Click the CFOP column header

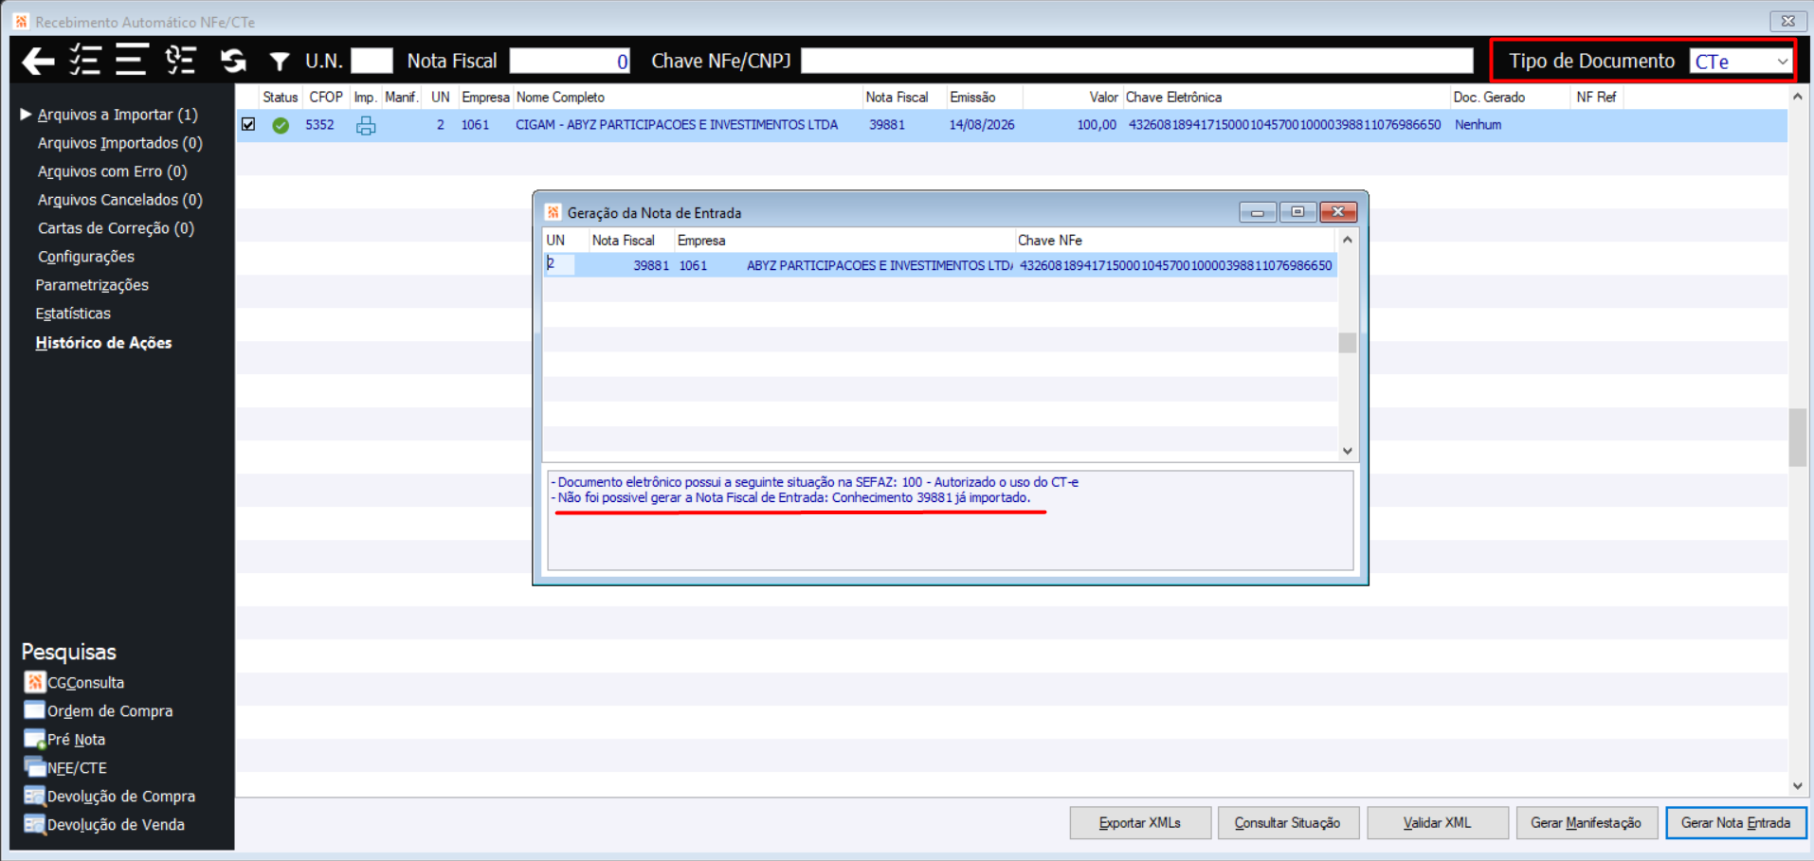(326, 97)
